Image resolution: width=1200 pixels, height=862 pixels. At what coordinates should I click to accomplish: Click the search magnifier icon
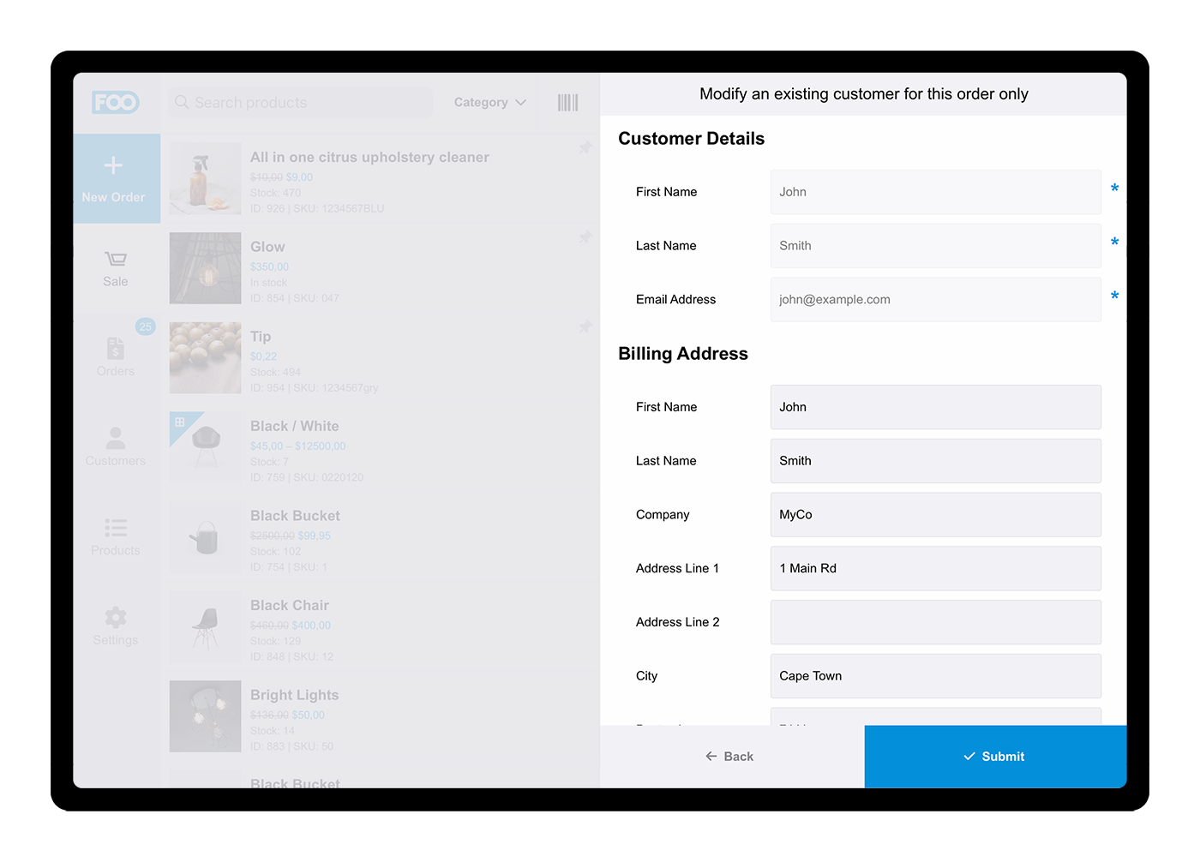(182, 102)
